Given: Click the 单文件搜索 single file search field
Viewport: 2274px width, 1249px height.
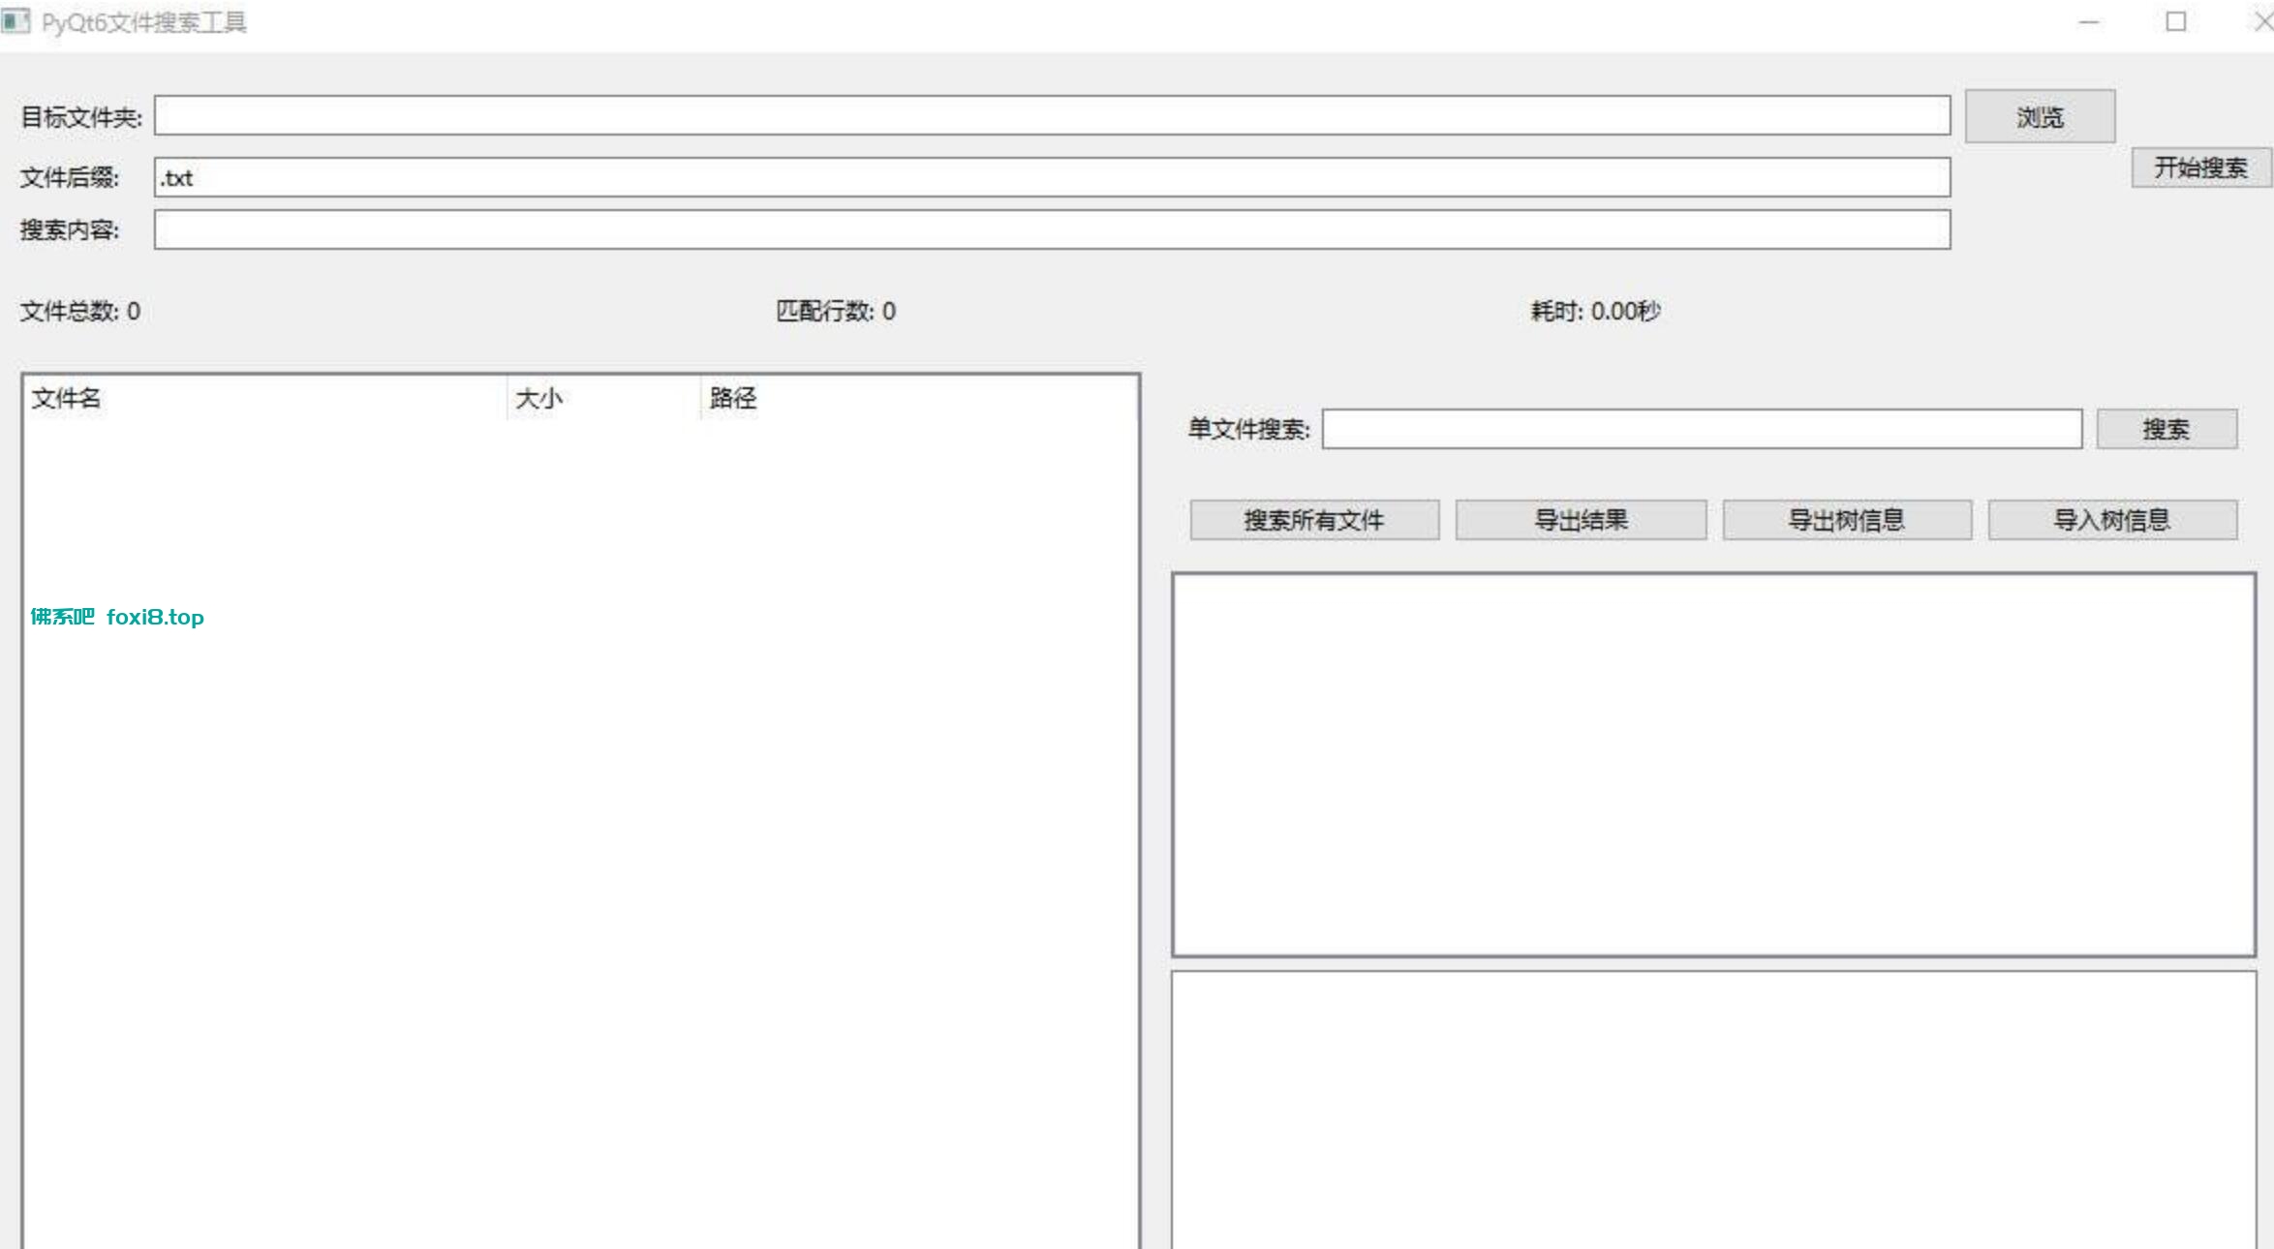Looking at the screenshot, I should point(1702,429).
